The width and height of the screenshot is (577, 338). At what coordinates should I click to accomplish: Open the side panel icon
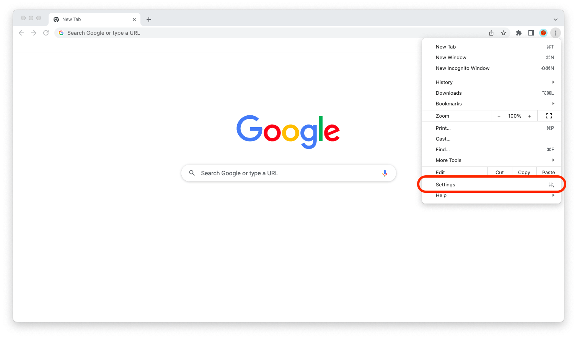pyautogui.click(x=531, y=33)
